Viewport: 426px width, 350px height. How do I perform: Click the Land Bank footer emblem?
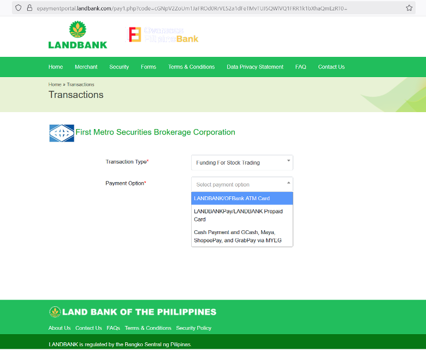click(55, 312)
